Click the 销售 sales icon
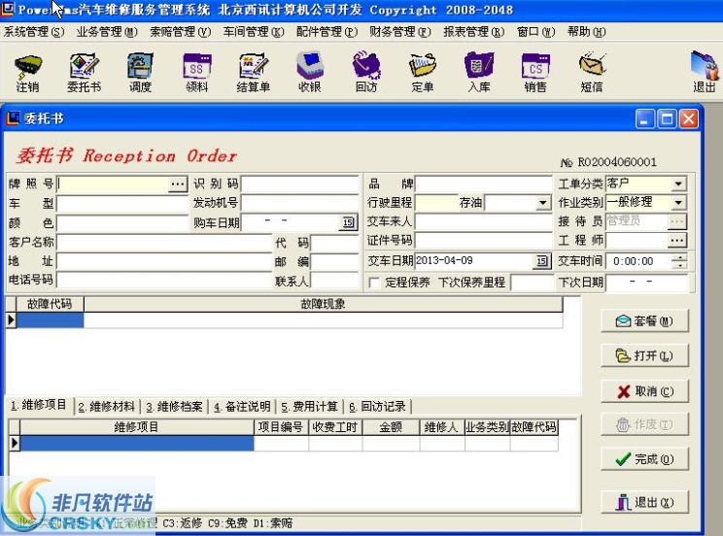 (535, 73)
